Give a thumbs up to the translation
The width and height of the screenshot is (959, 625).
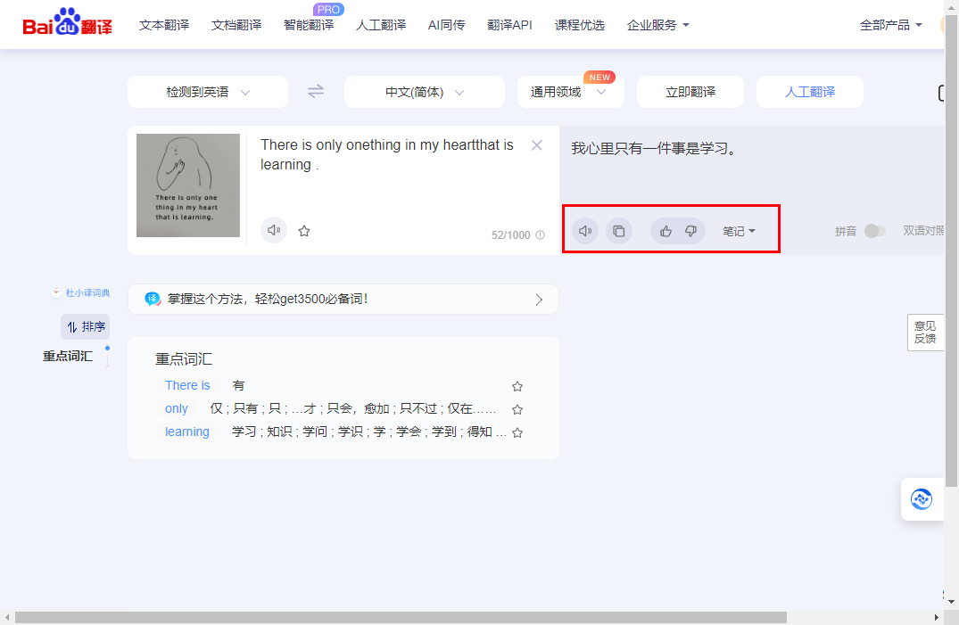[665, 230]
